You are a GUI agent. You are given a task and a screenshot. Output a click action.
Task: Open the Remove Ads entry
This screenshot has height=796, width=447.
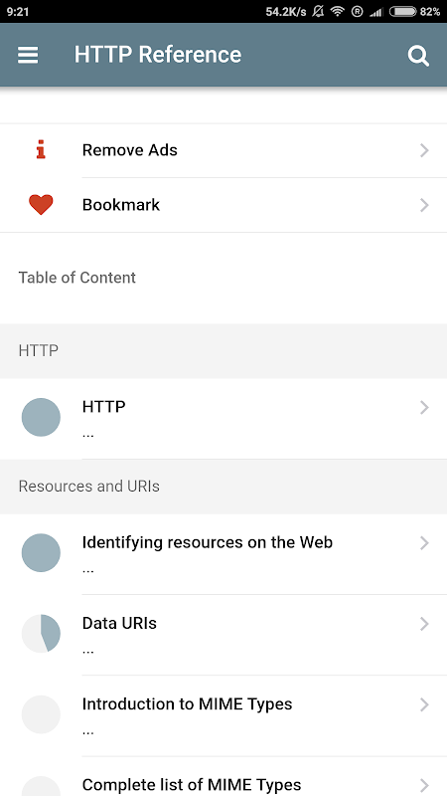coord(223,150)
